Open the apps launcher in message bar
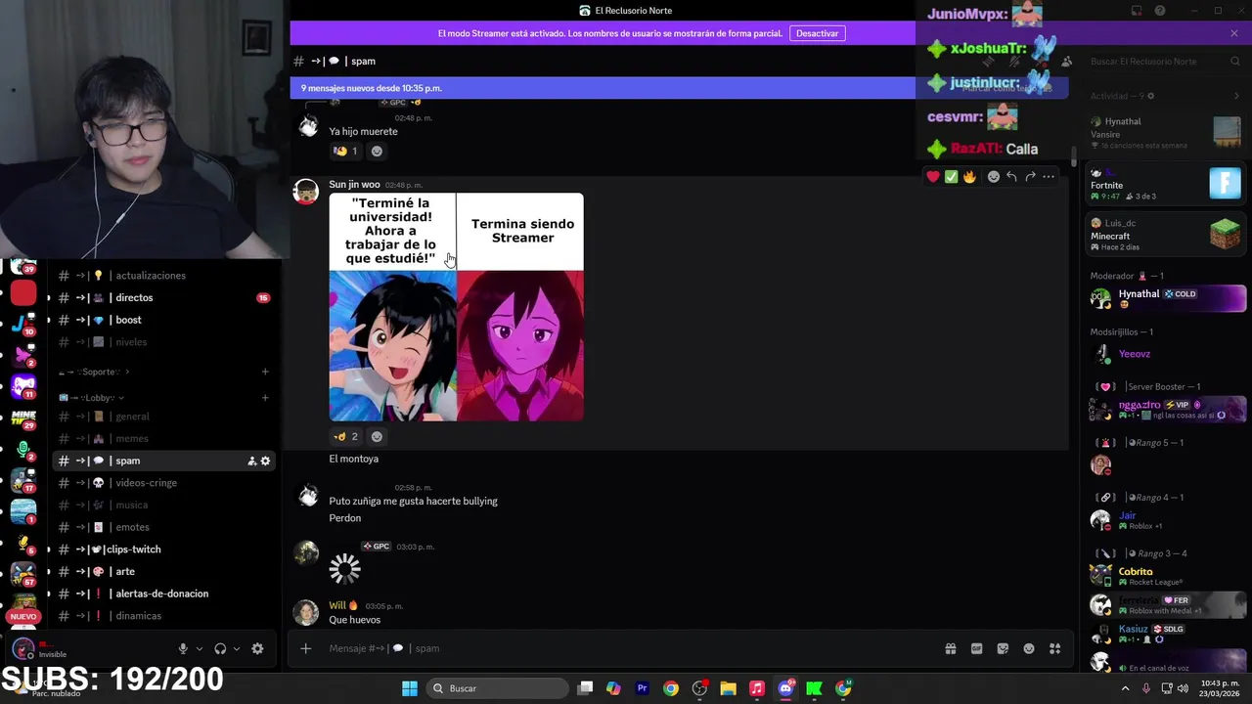This screenshot has height=704, width=1252. [x=1055, y=648]
